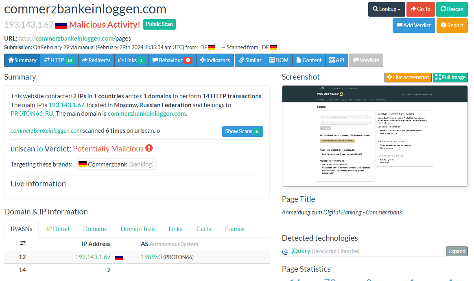Click the italic commerzbankeinloggen.com scanned link
Viewport: 474px width, 281px height.
click(46, 131)
